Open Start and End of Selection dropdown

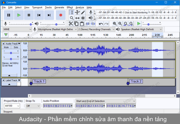point(106,101)
